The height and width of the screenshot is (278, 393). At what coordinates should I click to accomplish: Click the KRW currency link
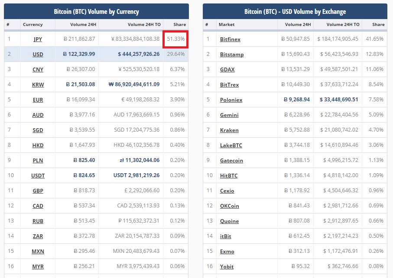[x=38, y=84]
